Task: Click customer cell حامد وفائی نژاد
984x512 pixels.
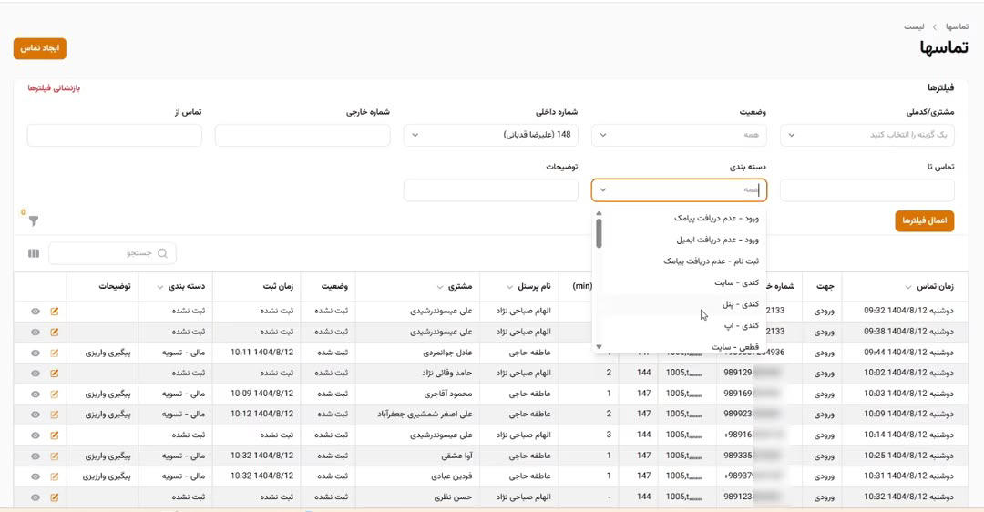Action: [446, 374]
